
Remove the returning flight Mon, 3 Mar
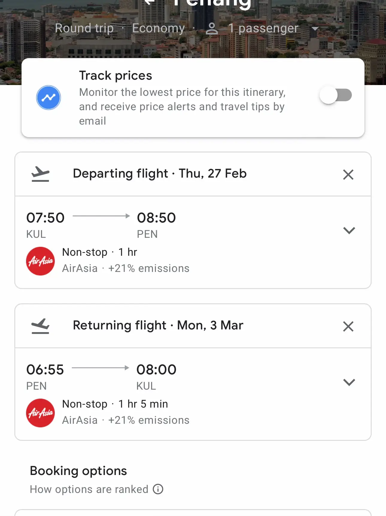[x=348, y=326]
